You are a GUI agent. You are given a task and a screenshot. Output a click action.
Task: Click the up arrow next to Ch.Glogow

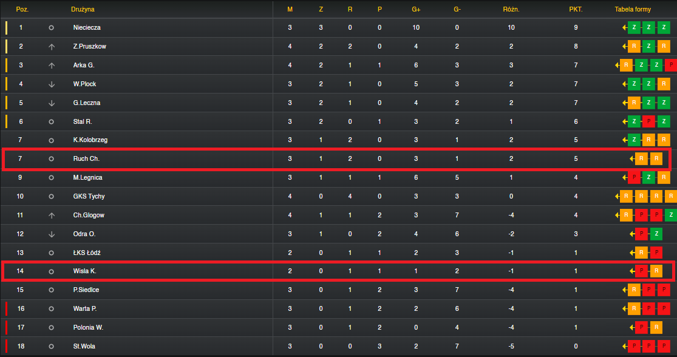point(52,216)
